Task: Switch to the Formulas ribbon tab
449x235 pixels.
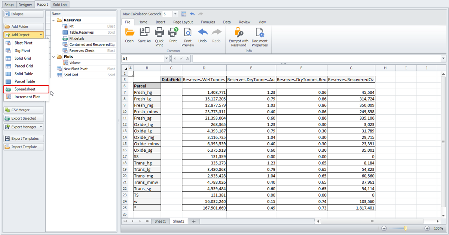Action: click(x=208, y=22)
